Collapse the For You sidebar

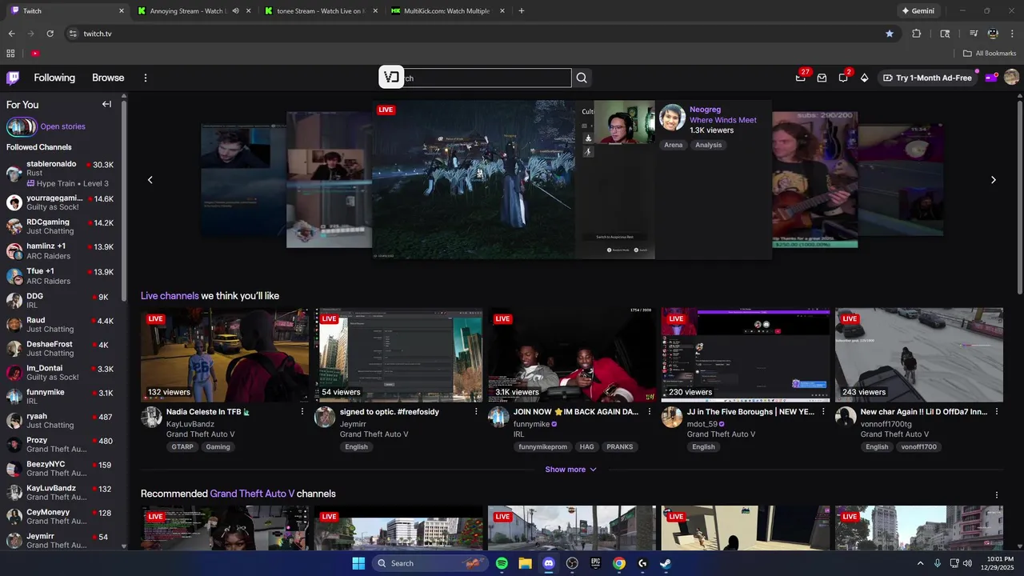(106, 104)
